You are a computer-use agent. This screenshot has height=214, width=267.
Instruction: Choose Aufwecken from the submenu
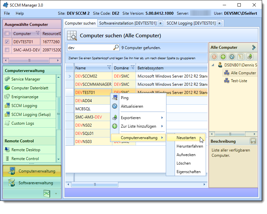186,155
